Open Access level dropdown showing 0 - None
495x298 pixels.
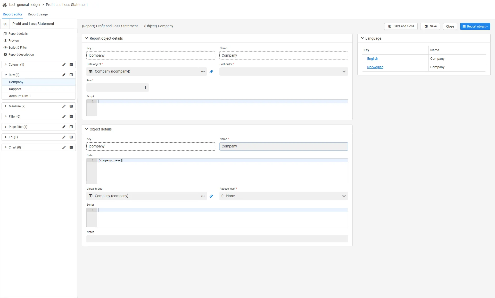pos(284,196)
